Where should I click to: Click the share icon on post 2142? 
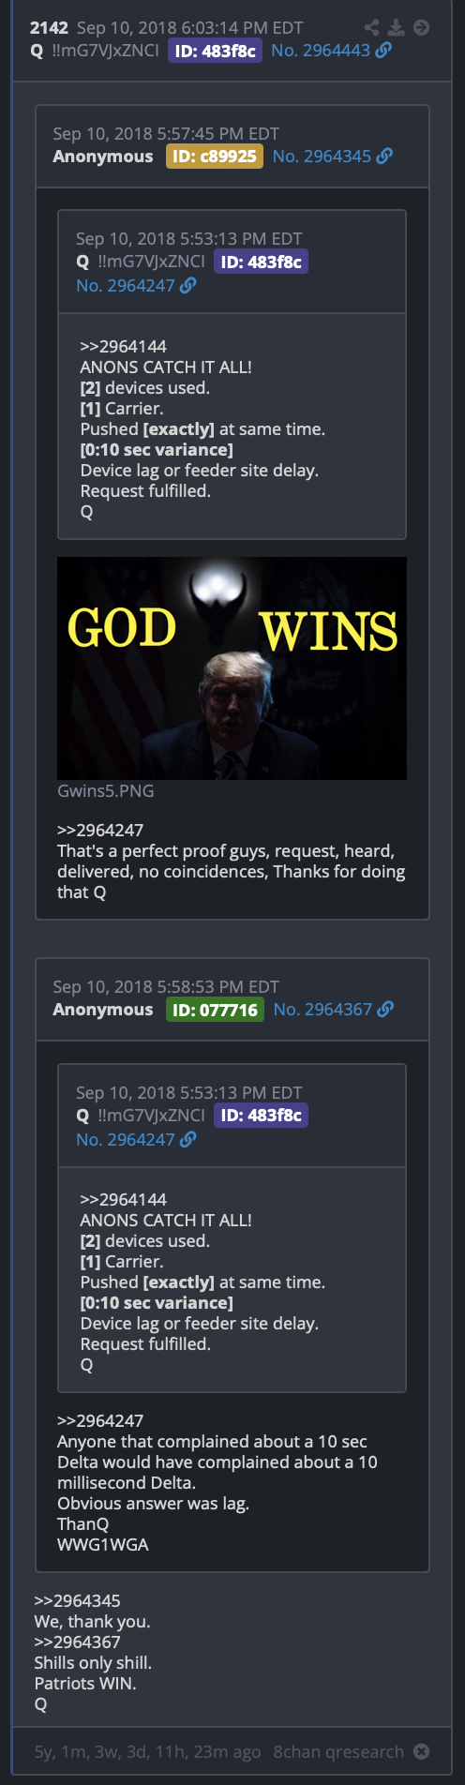pos(372,27)
